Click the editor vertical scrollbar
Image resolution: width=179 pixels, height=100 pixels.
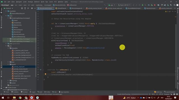coord(176,56)
